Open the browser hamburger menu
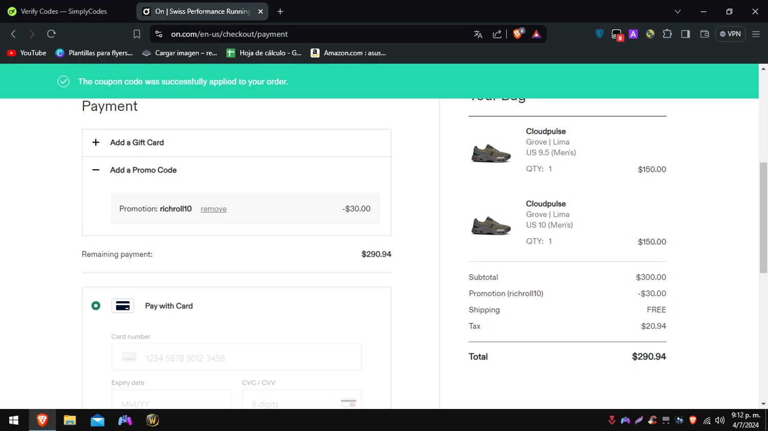 coord(756,34)
